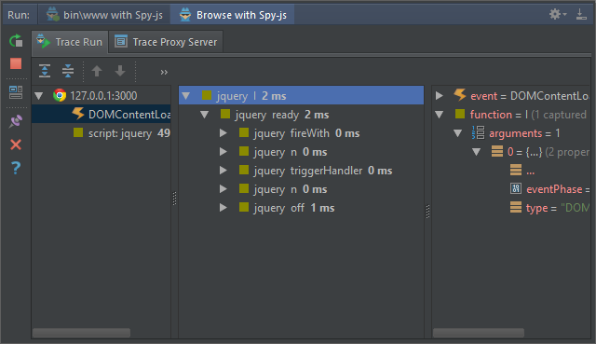
Task: Click the Chrome icon beside 127.0.0.1:3000
Action: [x=60, y=95]
